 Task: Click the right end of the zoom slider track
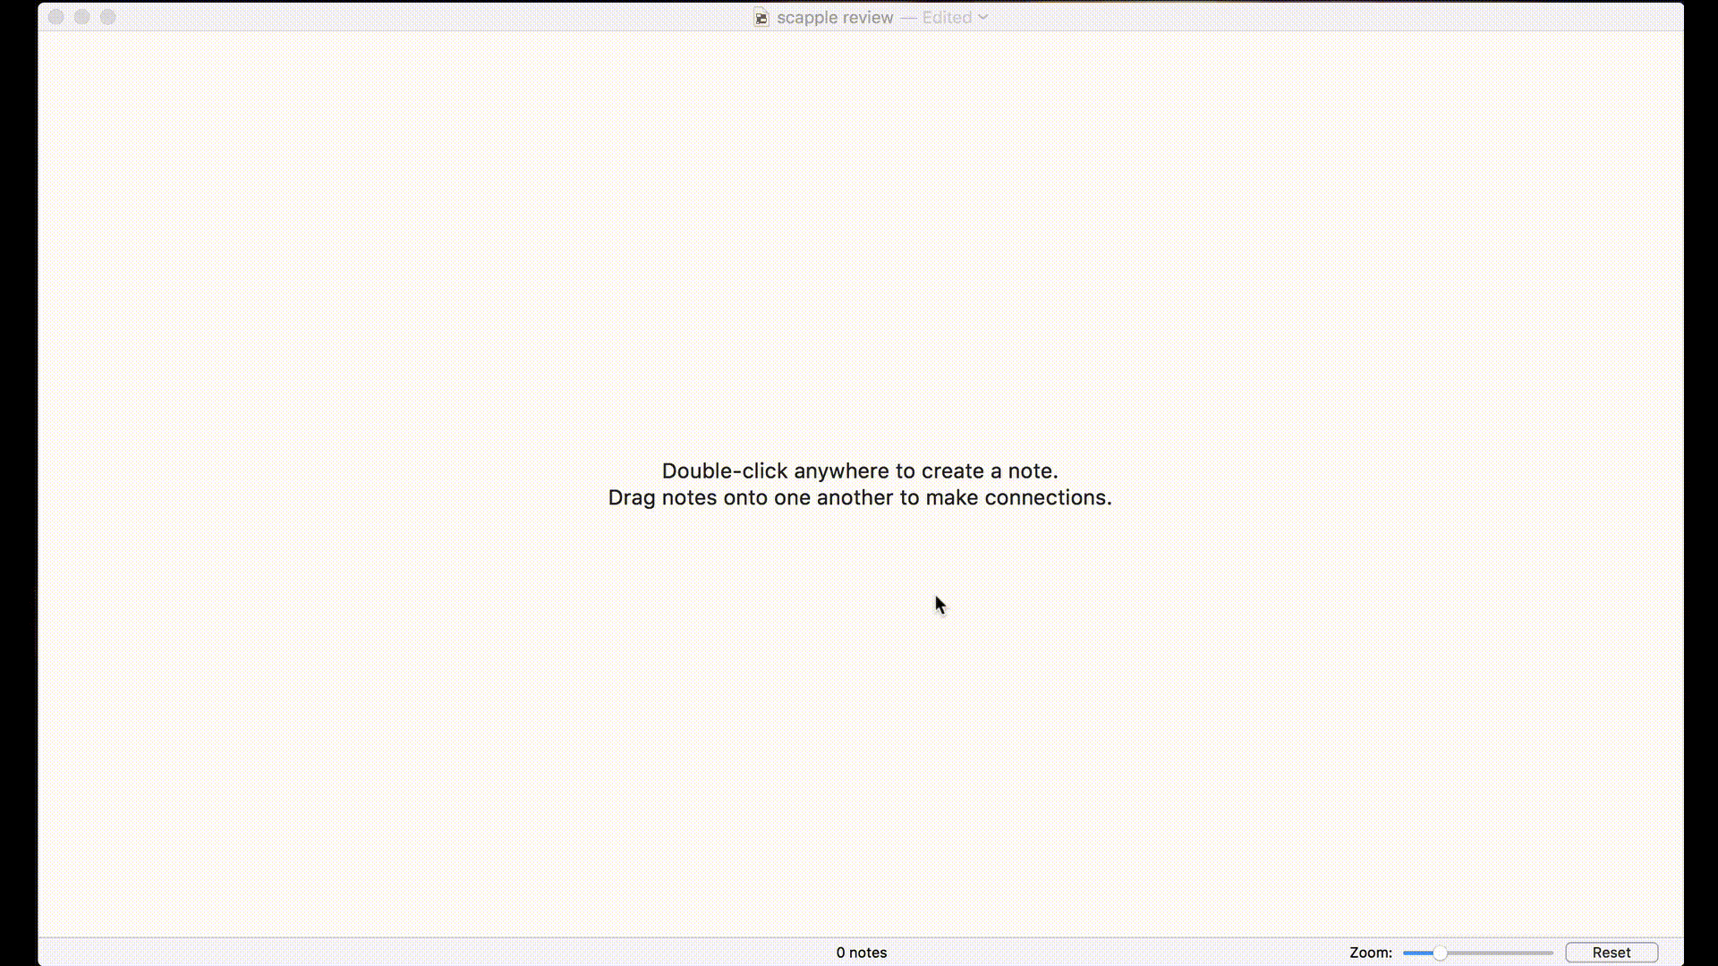(x=1549, y=953)
